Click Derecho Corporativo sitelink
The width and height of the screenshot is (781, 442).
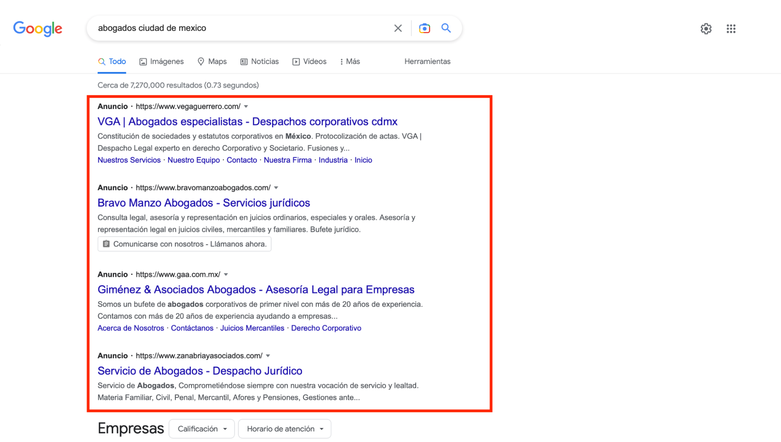(x=326, y=328)
